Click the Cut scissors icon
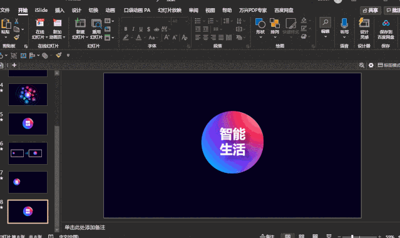400x238 pixels. tap(16, 21)
